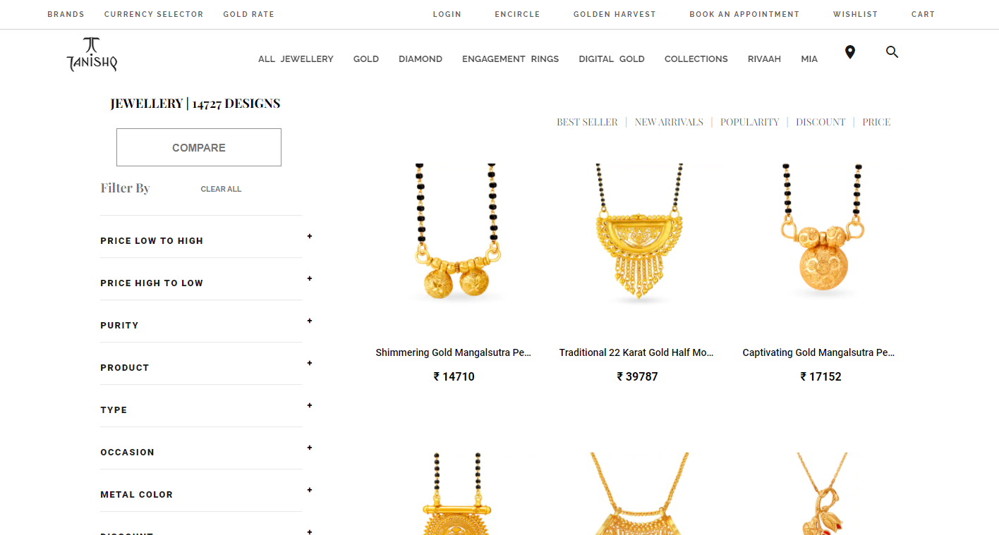This screenshot has width=999, height=535.
Task: Expand the Occasion filter plus icon
Action: click(309, 448)
